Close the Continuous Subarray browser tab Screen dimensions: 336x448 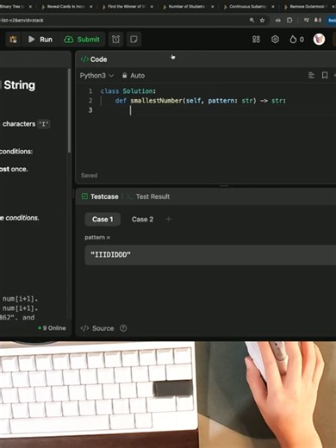point(273,6)
